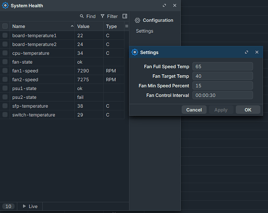This screenshot has height=213, width=268.
Task: Select the psu2-state row checkbox
Action: click(x=5, y=97)
